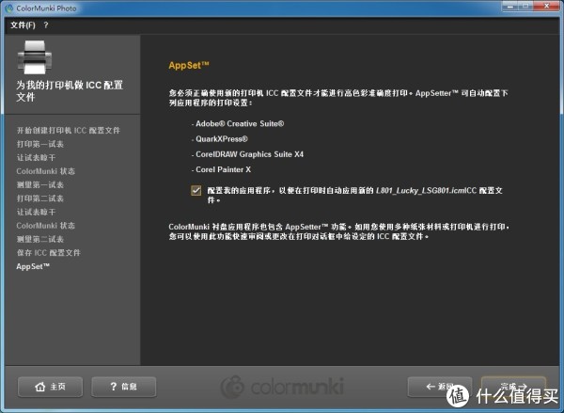Select 打印第二试表 step
This screenshot has width=564, height=413.
[39, 199]
